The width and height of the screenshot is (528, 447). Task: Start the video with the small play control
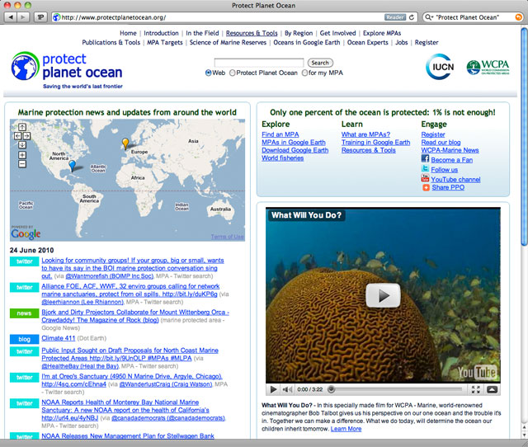click(x=273, y=389)
